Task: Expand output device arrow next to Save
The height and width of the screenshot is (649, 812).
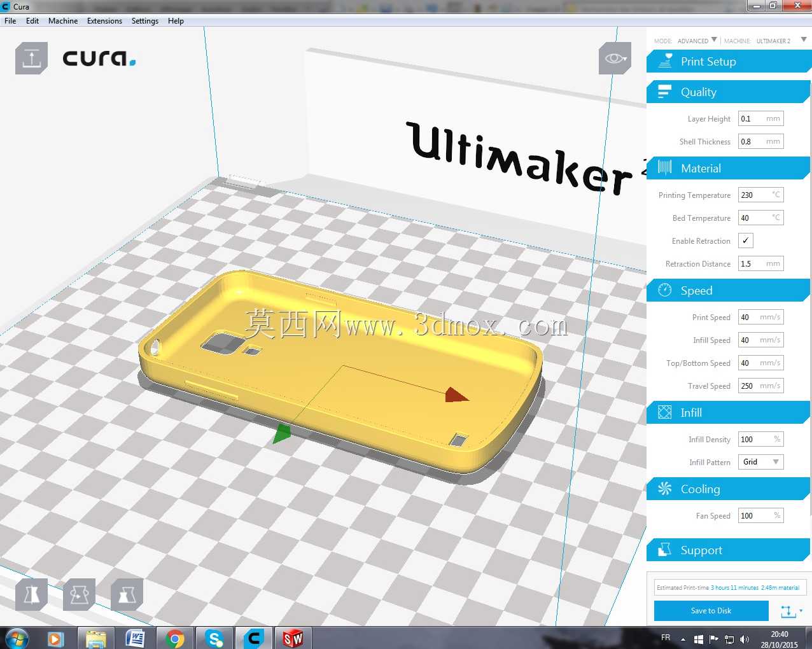Action: (x=801, y=611)
